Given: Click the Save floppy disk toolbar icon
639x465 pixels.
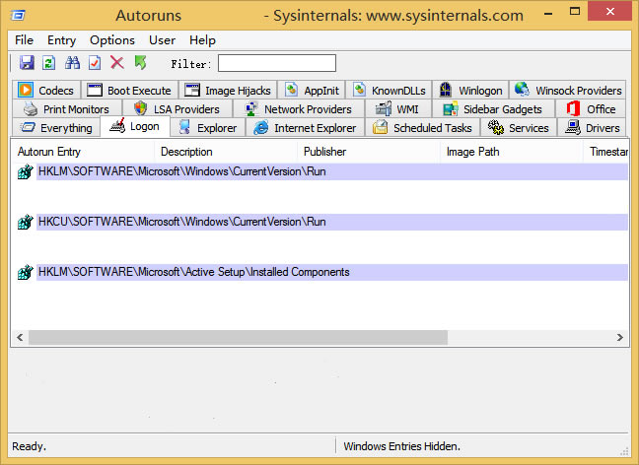Looking at the screenshot, I should coord(27,63).
